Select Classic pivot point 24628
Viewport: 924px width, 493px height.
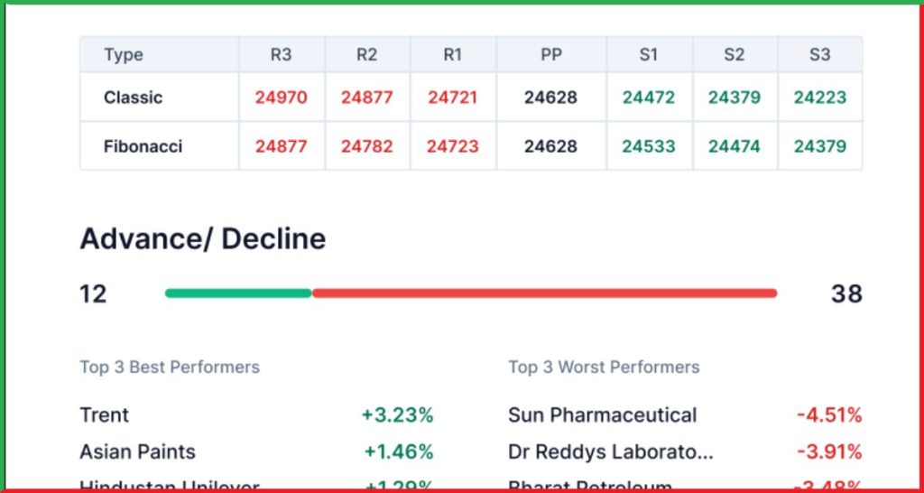(x=550, y=98)
